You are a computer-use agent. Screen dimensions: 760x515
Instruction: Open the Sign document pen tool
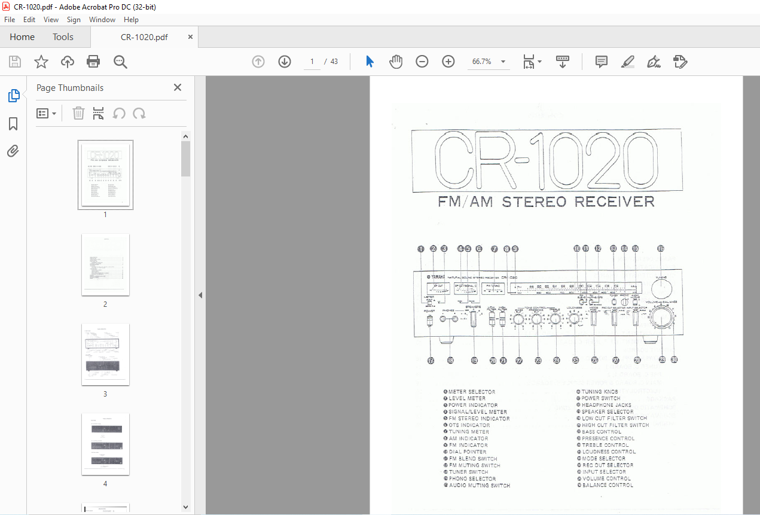[654, 62]
